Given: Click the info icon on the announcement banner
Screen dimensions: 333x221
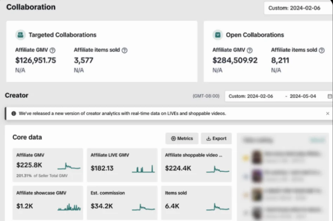Looking at the screenshot, I should pos(13,113).
